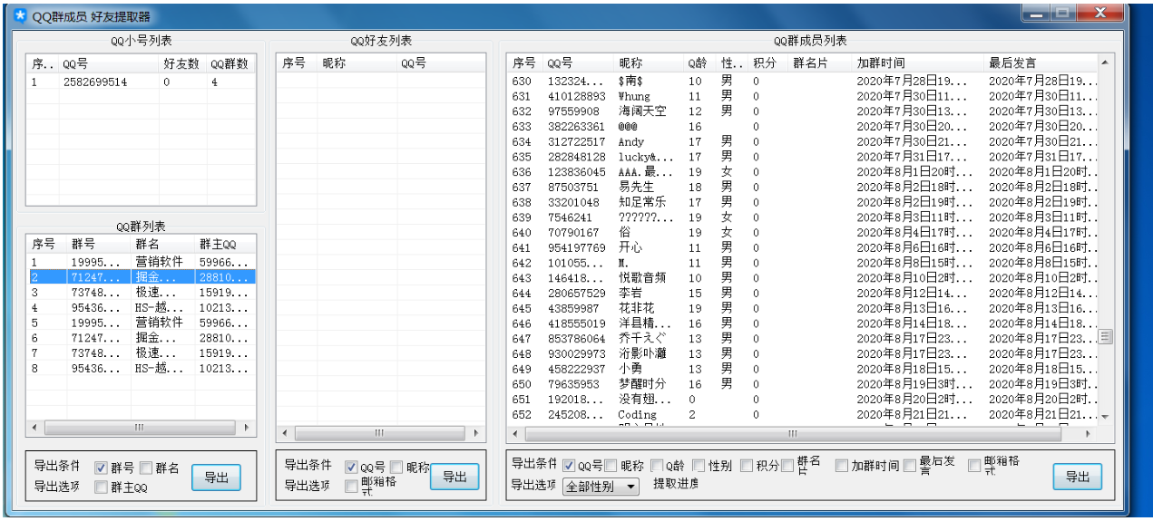Tick the 群名 checkbox under QQ群列表
Screen dimensions: 1153x521
[x=146, y=468]
